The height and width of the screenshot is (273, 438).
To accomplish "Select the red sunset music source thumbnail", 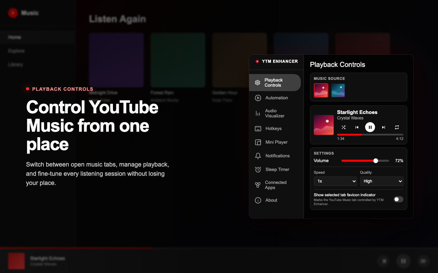I will 321,90.
